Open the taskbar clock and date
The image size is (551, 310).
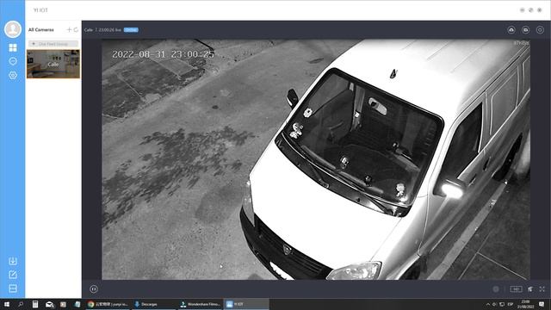(526, 304)
